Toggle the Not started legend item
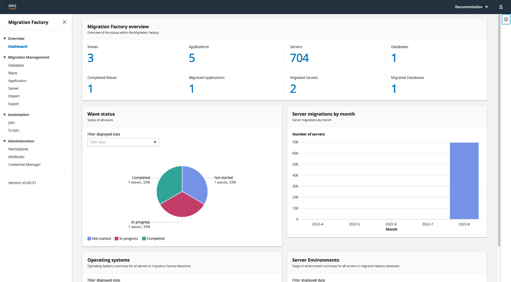This screenshot has height=282, width=511. [99, 238]
